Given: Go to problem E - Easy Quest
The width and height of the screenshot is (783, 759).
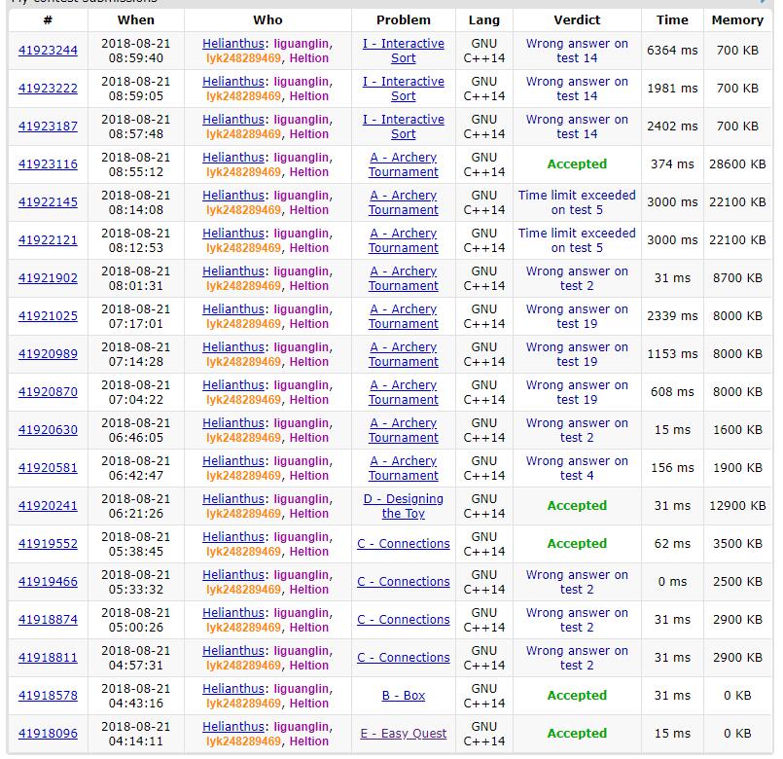Looking at the screenshot, I should pos(403,734).
